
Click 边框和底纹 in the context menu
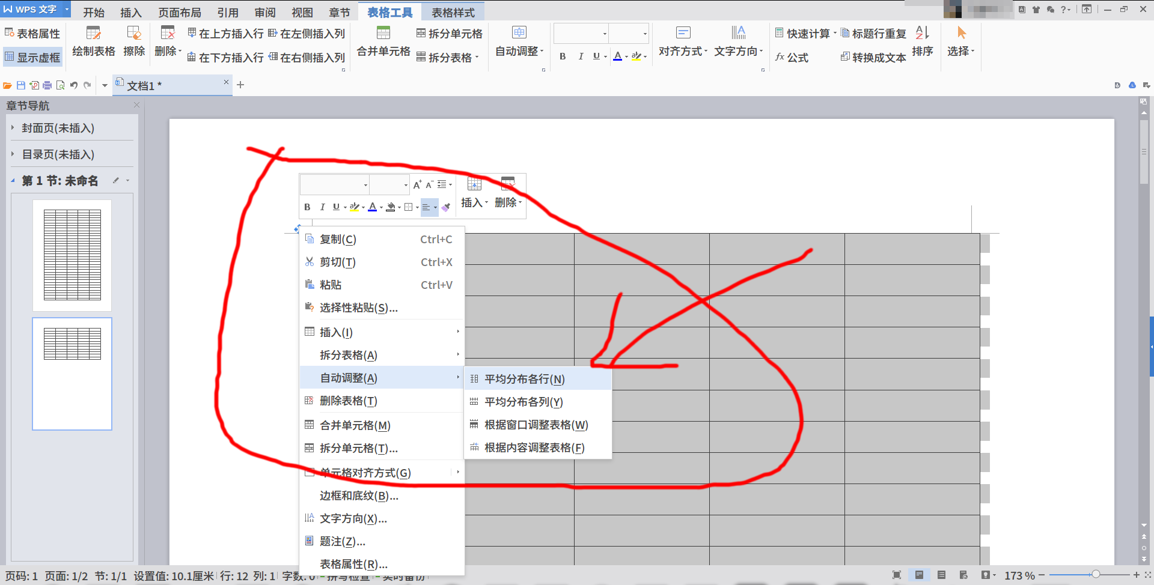point(357,496)
